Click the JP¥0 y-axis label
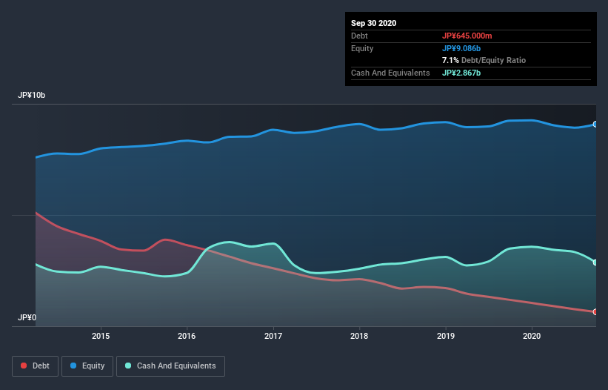Image resolution: width=608 pixels, height=390 pixels. click(27, 317)
